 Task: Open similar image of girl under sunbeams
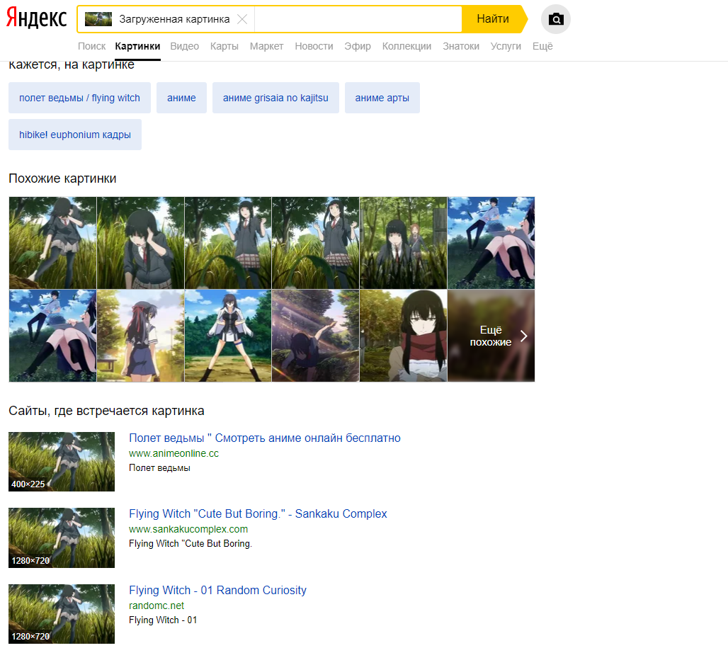pos(315,336)
